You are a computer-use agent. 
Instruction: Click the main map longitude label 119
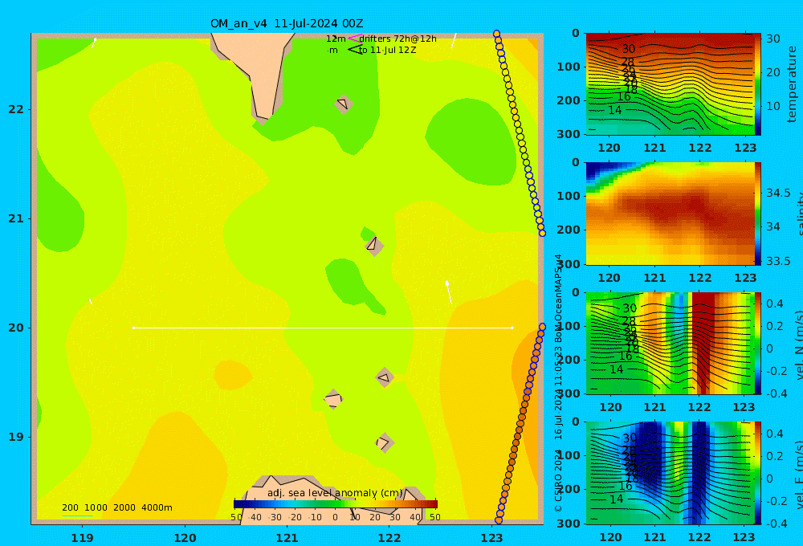click(x=82, y=538)
